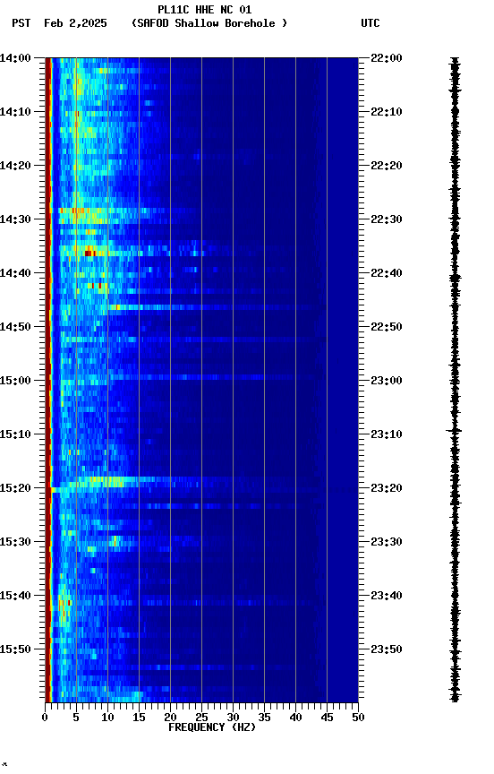The image size is (494, 774).
Task: Click the 23:50 UTC time label
Action: click(x=387, y=649)
